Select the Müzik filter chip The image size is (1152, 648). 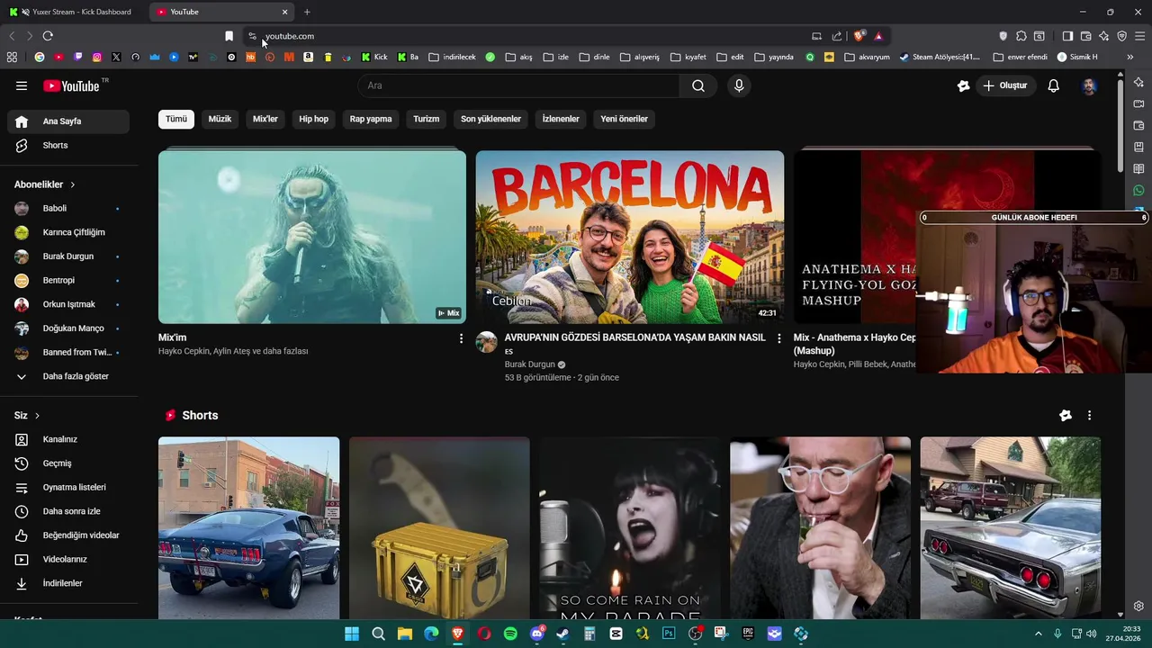[220, 119]
